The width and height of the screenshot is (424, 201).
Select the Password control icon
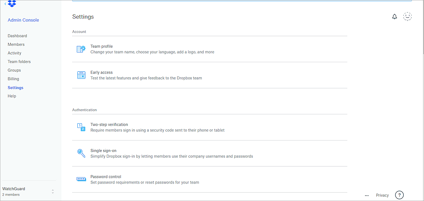pyautogui.click(x=81, y=179)
